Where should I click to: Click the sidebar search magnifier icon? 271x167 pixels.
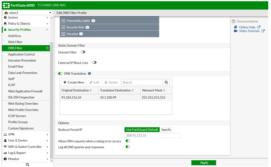pos(27,165)
